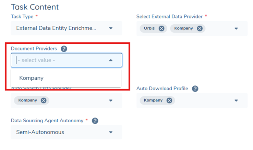
Task: Remove Kompany chip from Auto Search Data Provider
Action: [x=44, y=100]
